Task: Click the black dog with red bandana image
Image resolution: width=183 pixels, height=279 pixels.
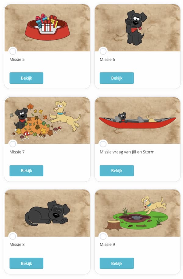Action: (138, 28)
